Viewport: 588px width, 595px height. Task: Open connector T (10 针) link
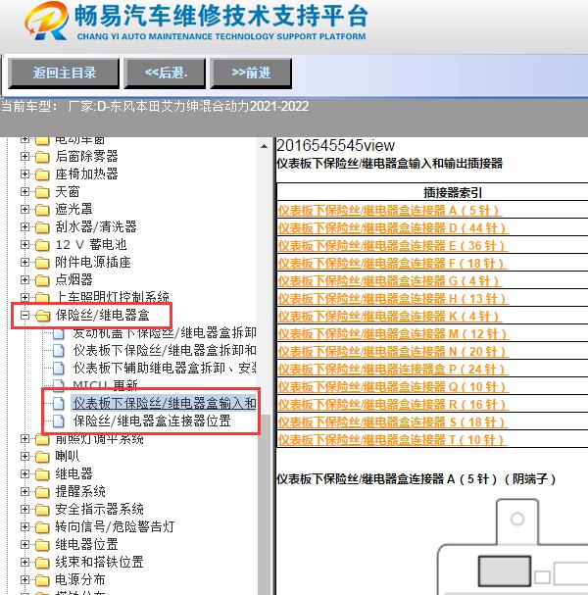tap(392, 440)
